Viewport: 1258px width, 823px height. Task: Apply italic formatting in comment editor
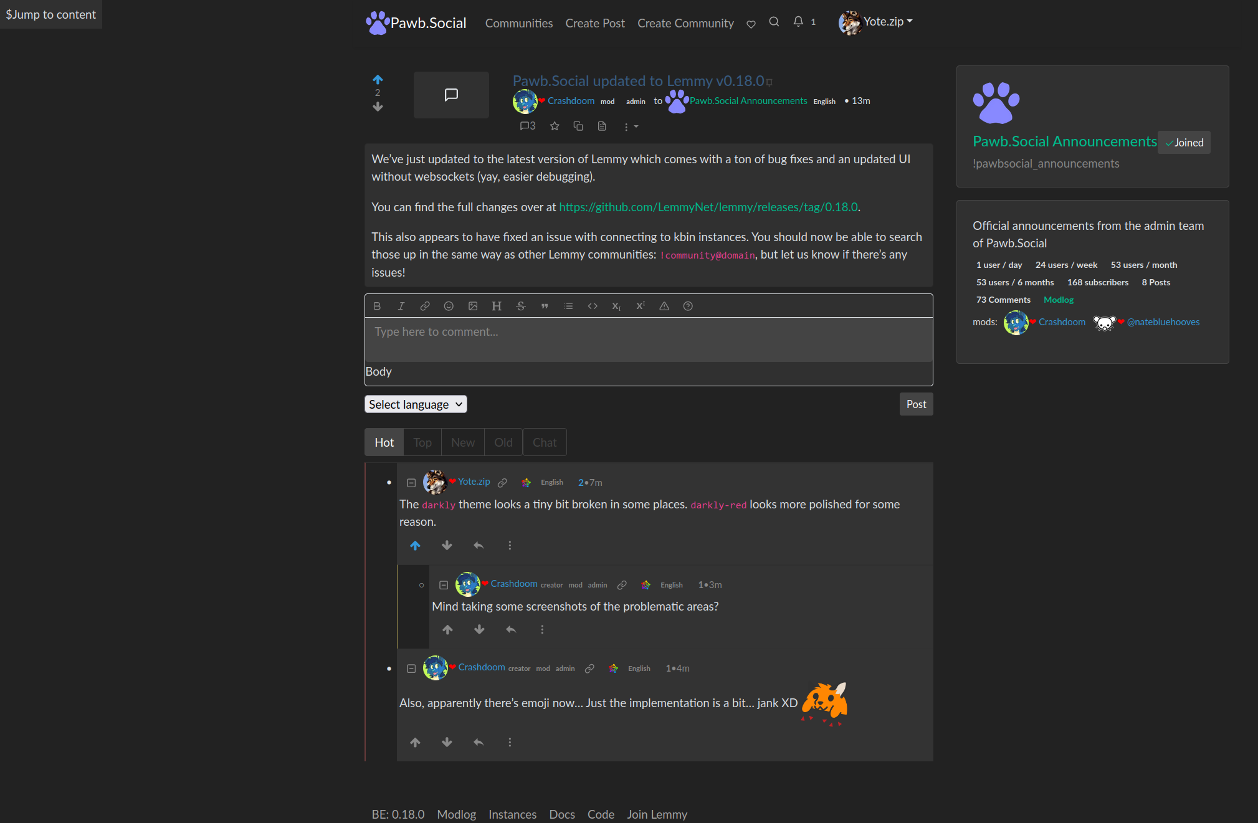pos(401,306)
